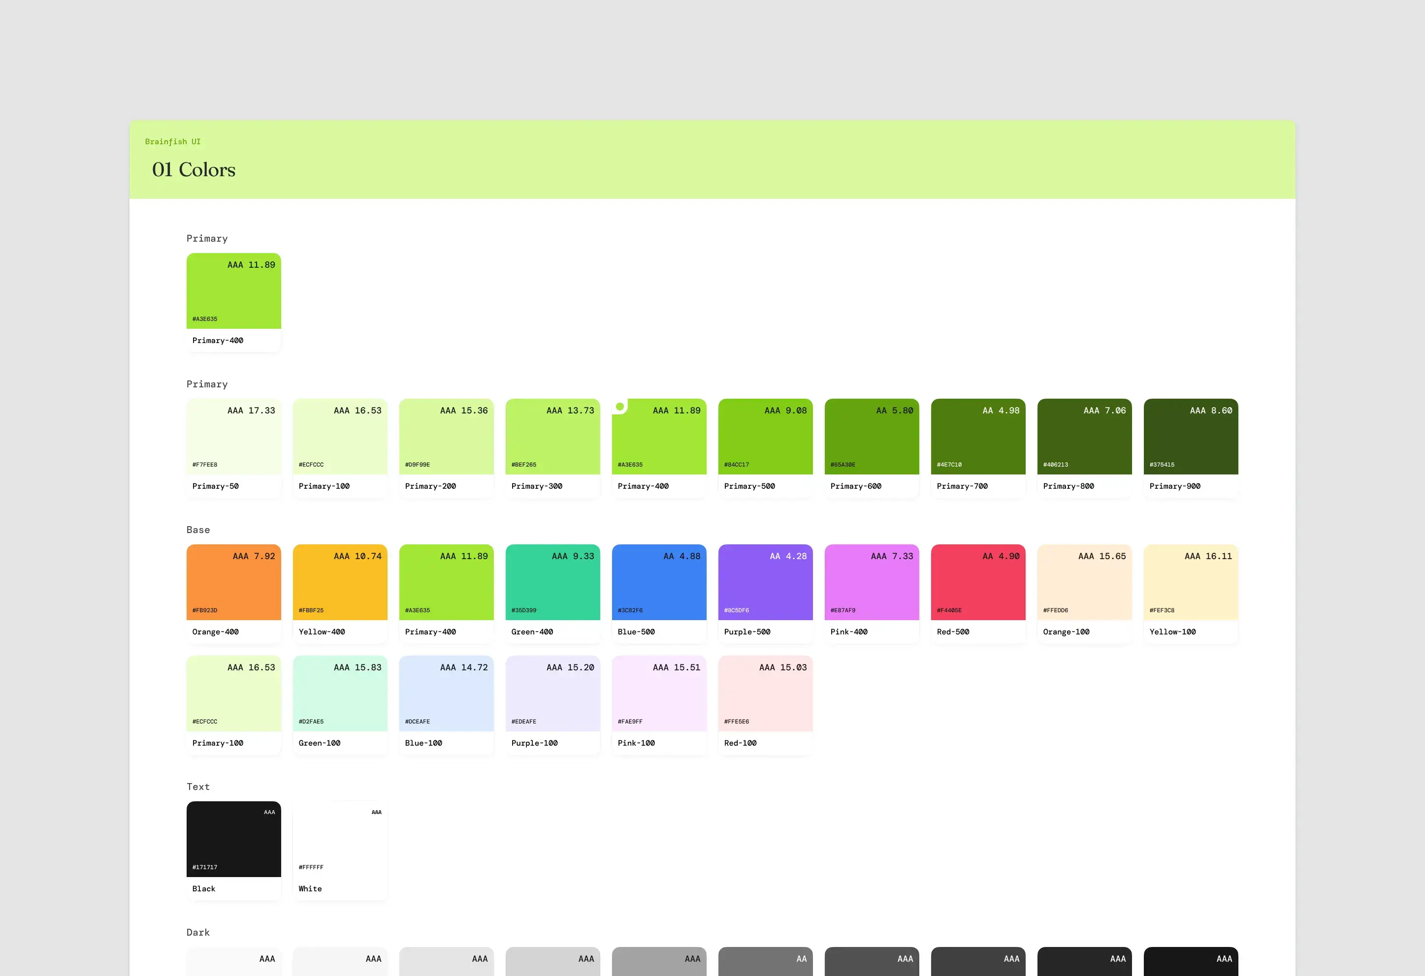Viewport: 1425px width, 976px height.
Task: Click the AAA 9.33 contrast rating
Action: click(573, 557)
